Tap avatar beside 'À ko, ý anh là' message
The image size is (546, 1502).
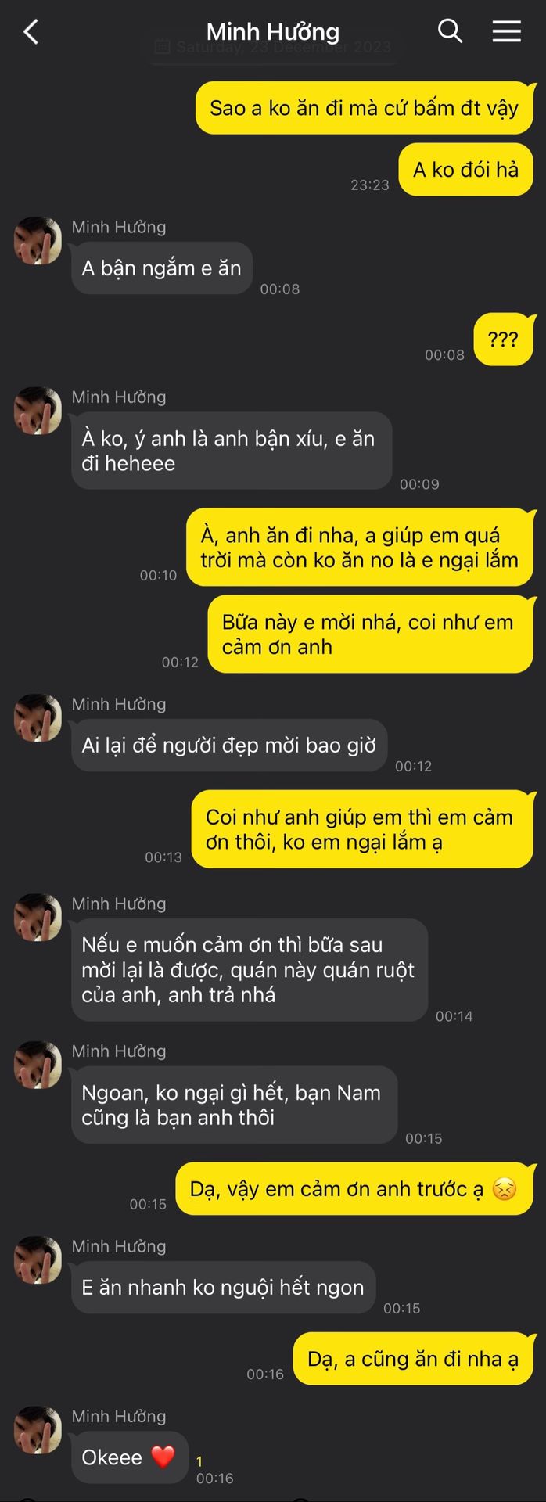(x=38, y=411)
